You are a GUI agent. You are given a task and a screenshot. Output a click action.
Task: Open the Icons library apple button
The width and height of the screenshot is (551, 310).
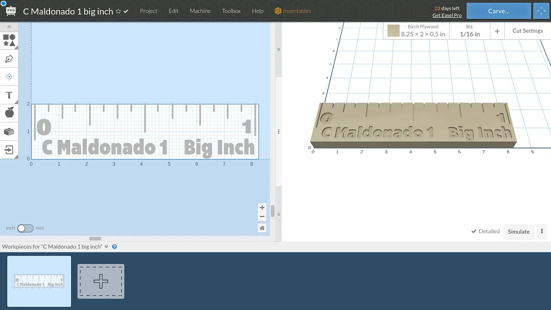click(9, 113)
